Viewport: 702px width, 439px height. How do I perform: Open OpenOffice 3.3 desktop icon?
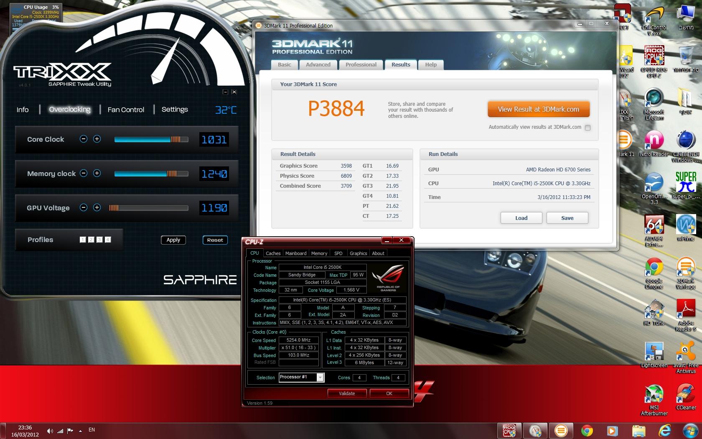654,189
